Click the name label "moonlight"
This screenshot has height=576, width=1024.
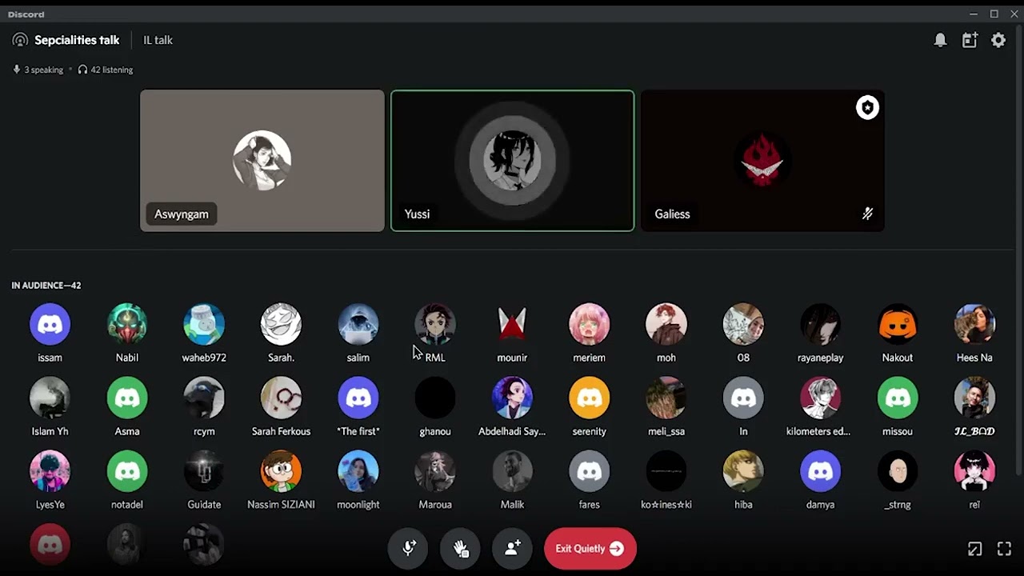click(358, 505)
